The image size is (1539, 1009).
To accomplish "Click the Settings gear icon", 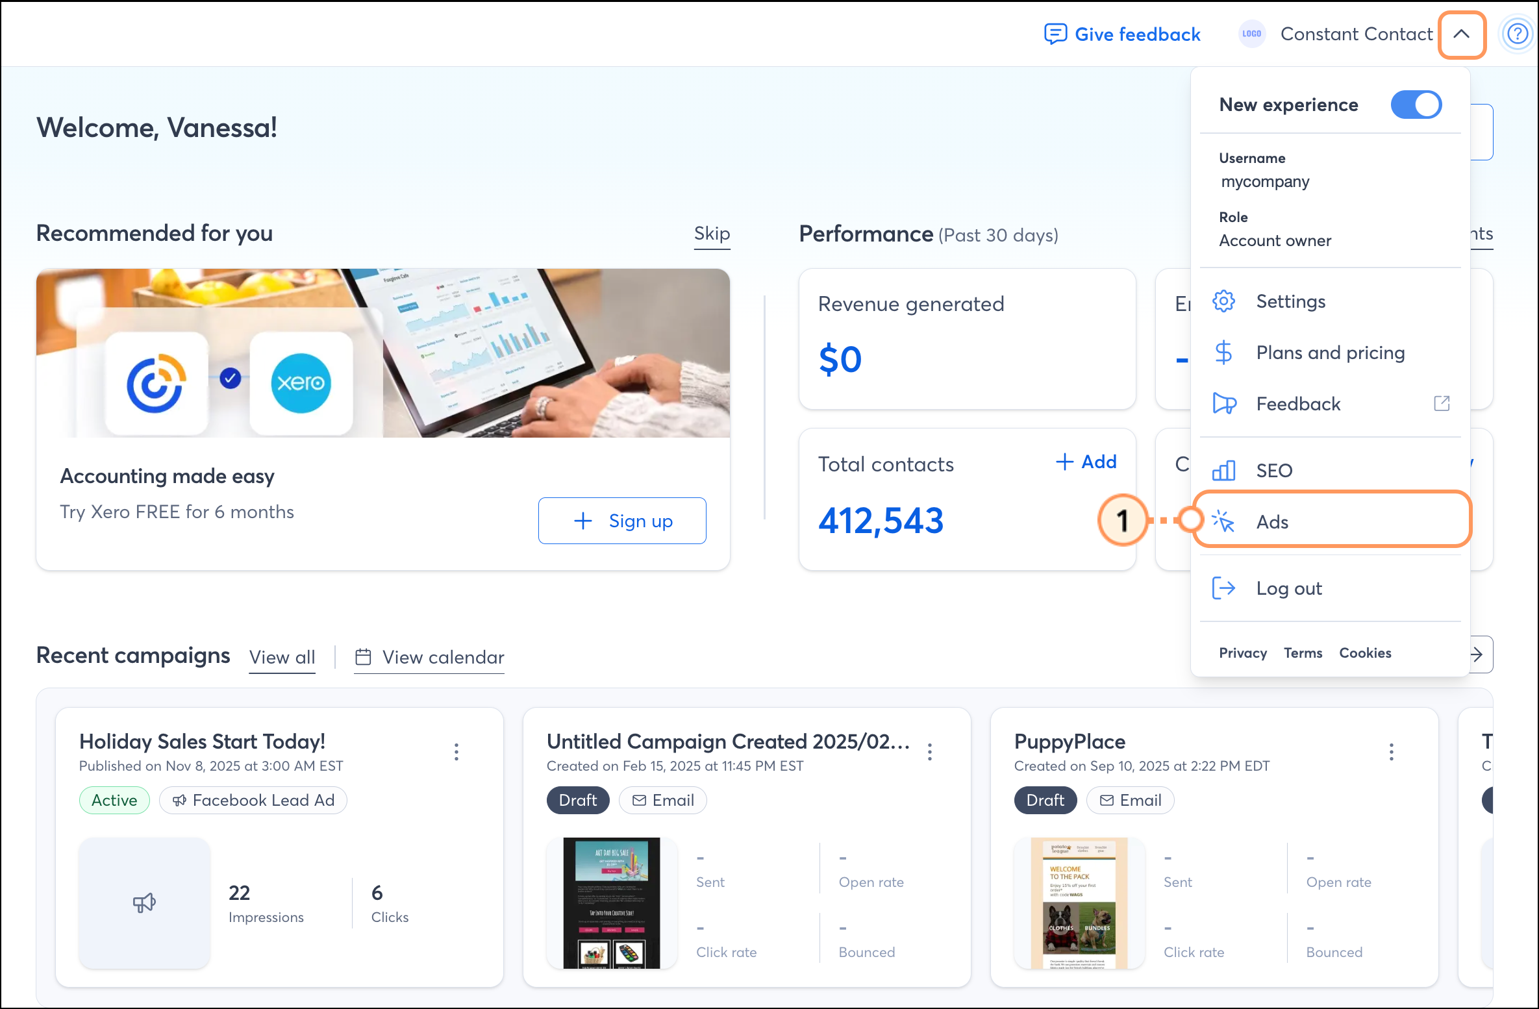I will [1223, 301].
